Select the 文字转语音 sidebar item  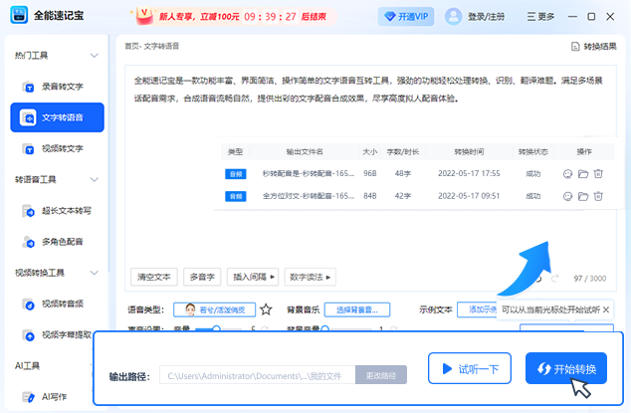click(x=57, y=117)
